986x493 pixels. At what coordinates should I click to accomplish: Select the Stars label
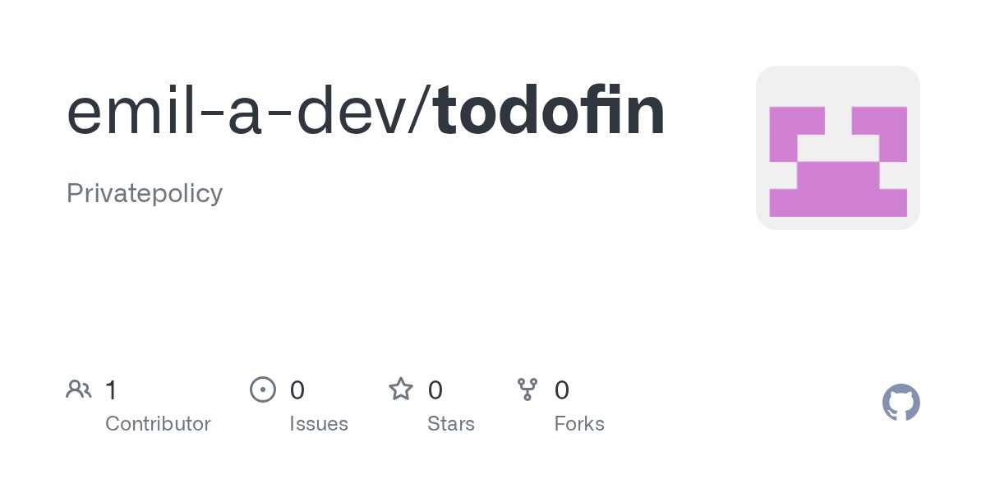(451, 424)
